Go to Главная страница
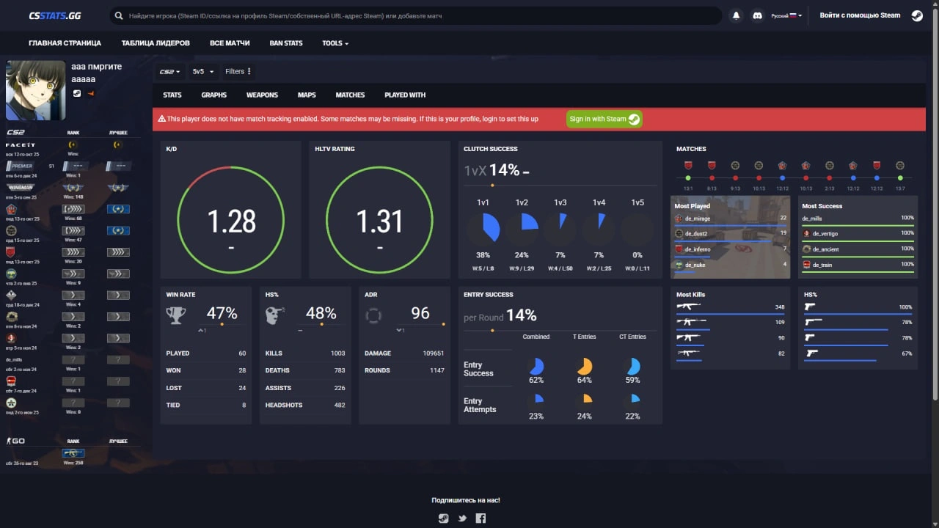Image resolution: width=939 pixels, height=528 pixels. pyautogui.click(x=65, y=43)
